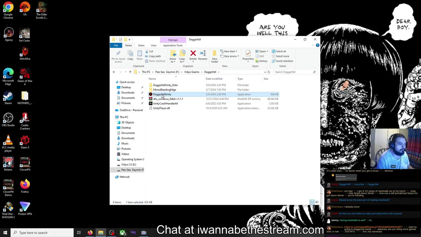The width and height of the screenshot is (421, 237).
Task: Click the Camera taskbar icon
Action: (x=144, y=233)
